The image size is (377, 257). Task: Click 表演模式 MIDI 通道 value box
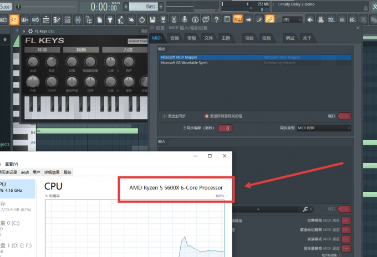tap(346, 239)
